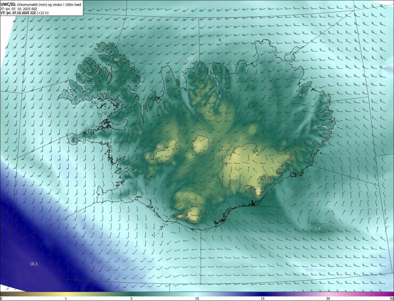Viewport: 394px width, 301px height.
Task: Click the faint '10.5' value over the ocean
Action: 309,270
